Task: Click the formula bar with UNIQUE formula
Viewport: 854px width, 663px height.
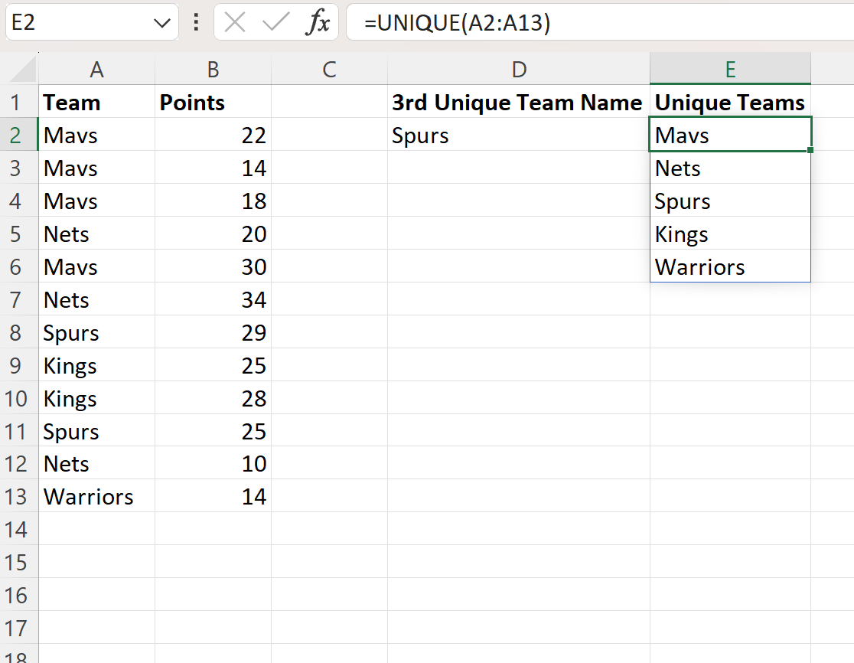Action: click(597, 23)
